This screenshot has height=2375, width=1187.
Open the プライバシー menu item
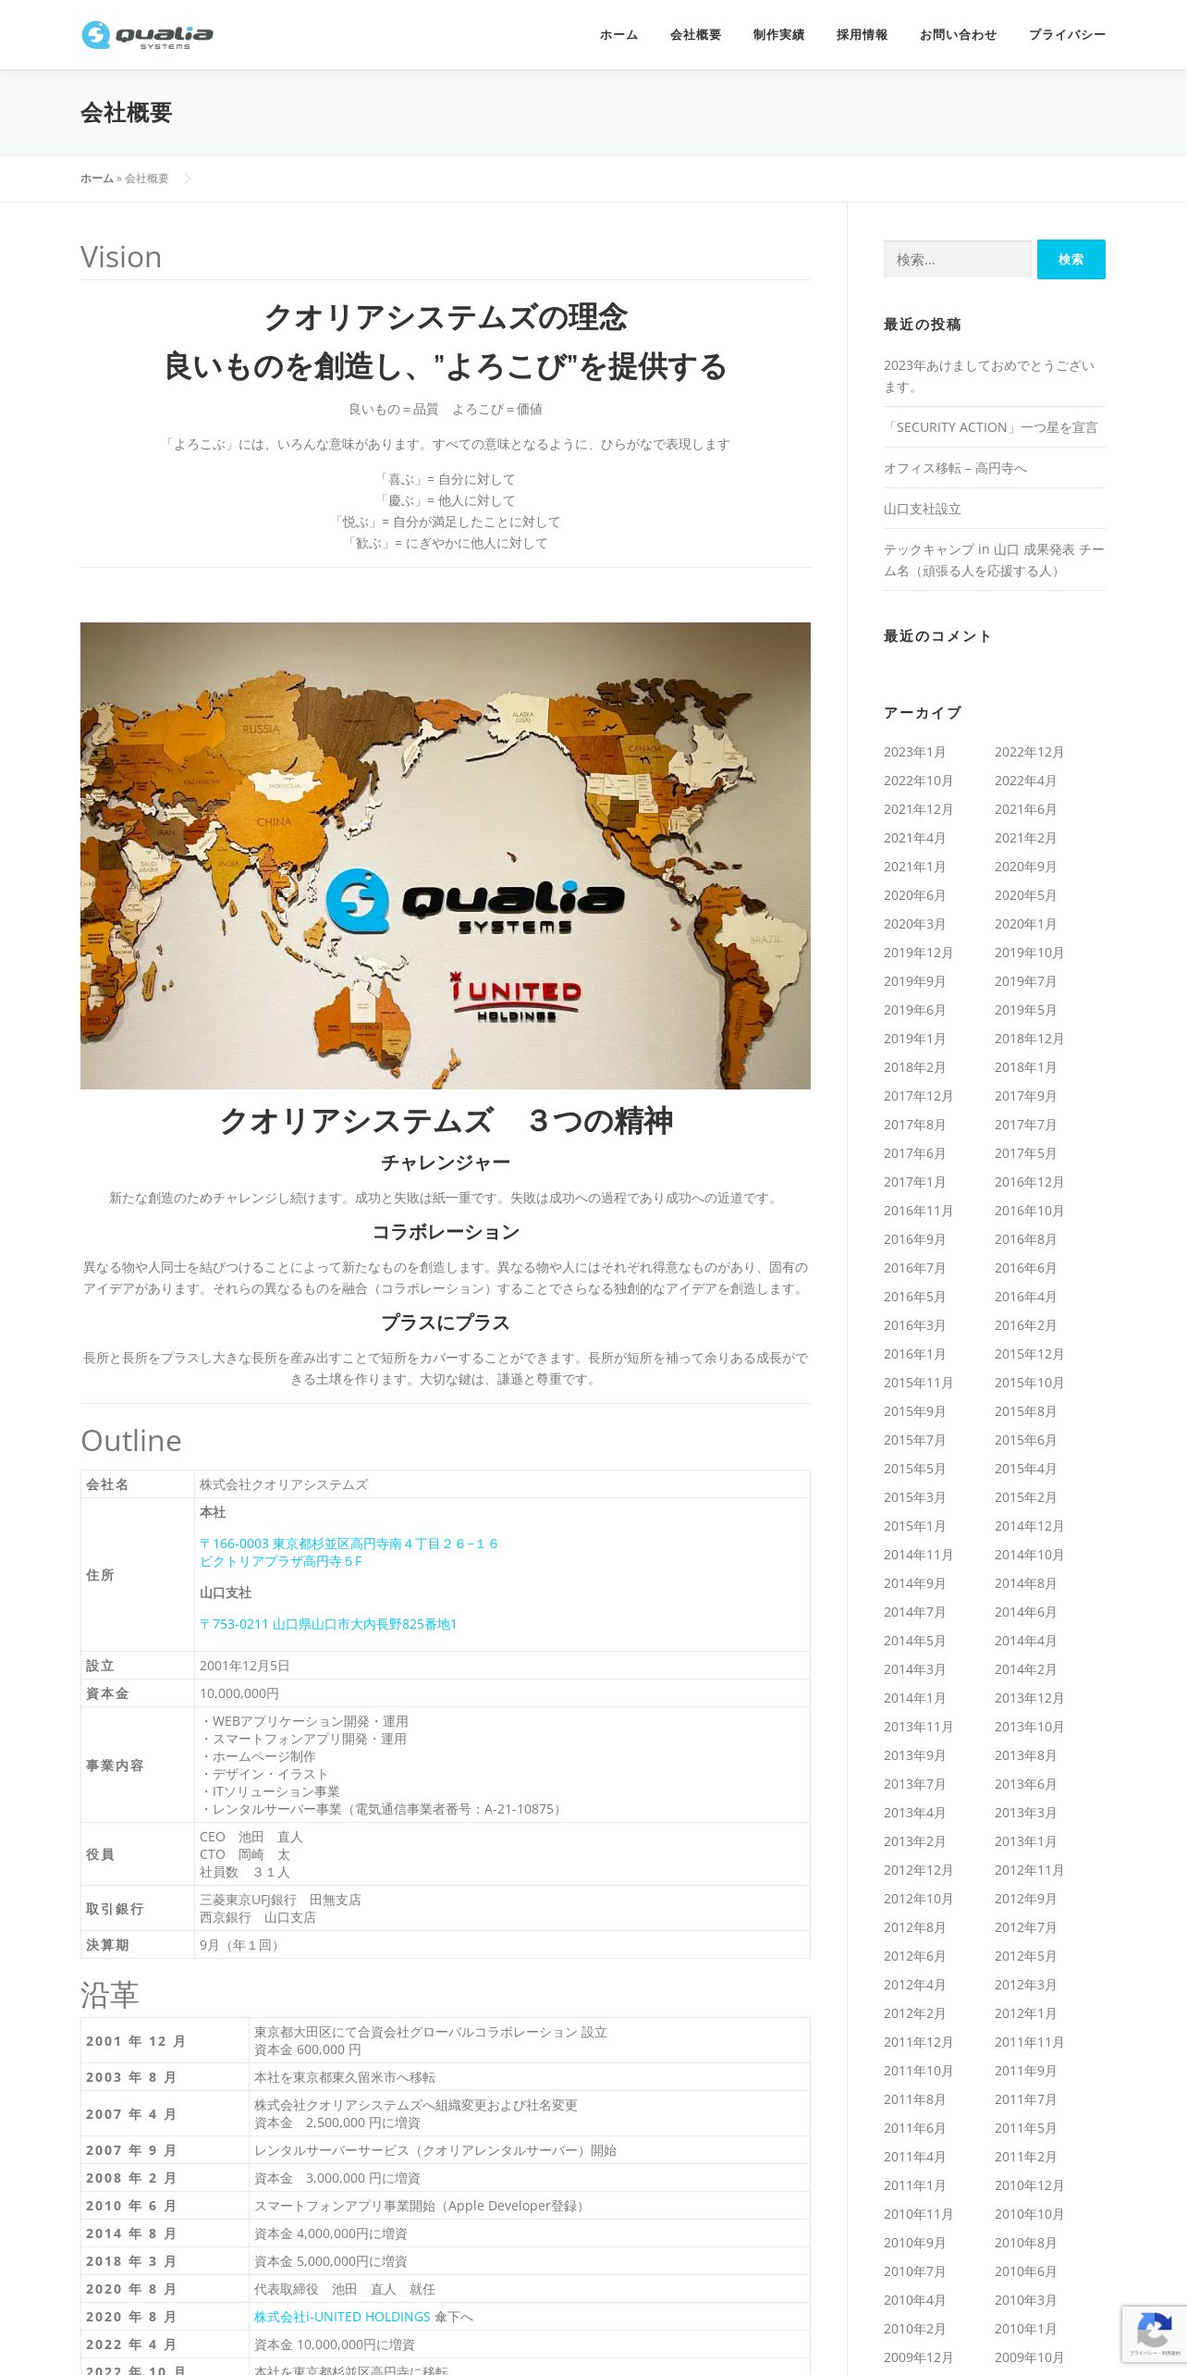pos(1067,35)
